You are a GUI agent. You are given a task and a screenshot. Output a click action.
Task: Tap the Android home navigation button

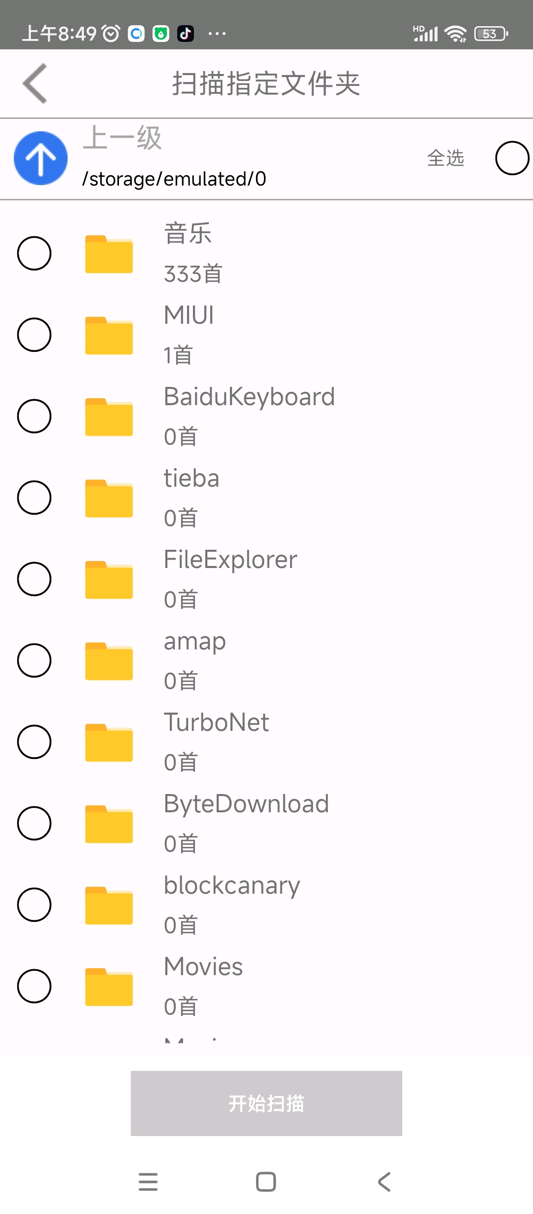(x=266, y=1182)
